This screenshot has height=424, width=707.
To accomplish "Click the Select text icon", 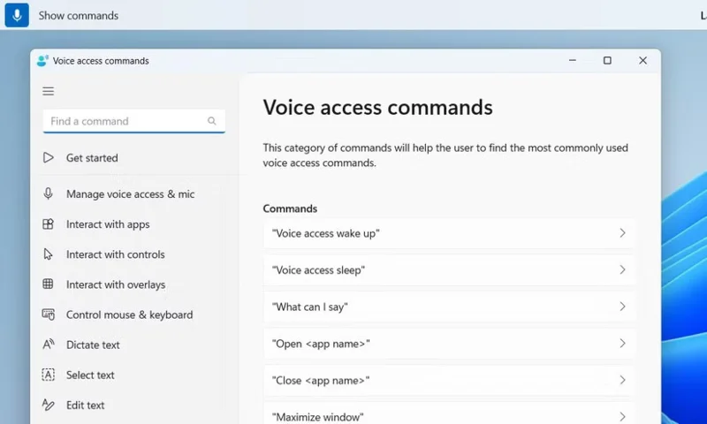I will [x=49, y=375].
